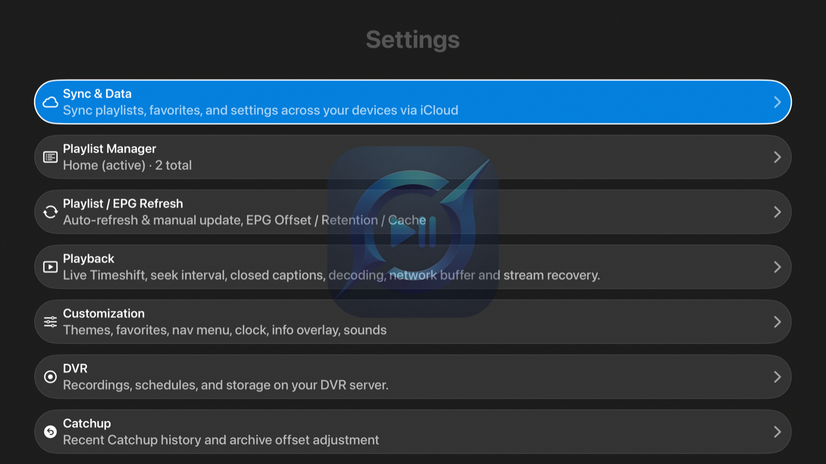Screen dimensions: 826x464
Task: Click the record circle icon for DVR
Action: click(x=51, y=377)
